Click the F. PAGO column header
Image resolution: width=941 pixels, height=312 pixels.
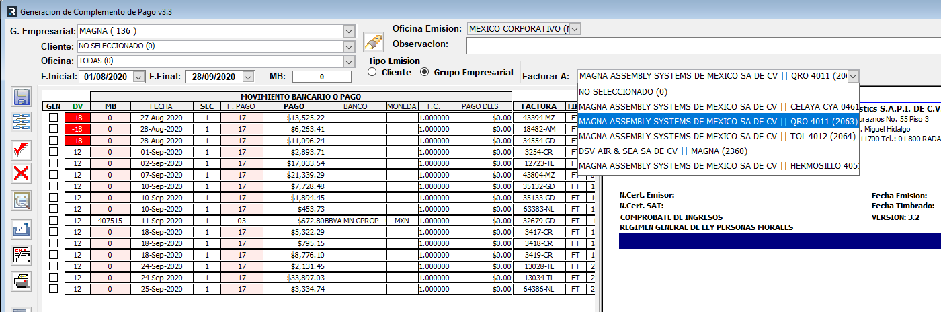(x=241, y=106)
